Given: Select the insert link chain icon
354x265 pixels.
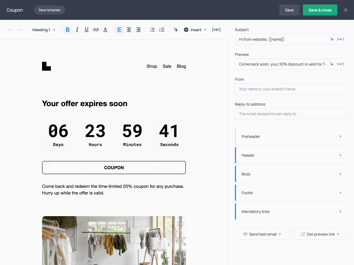Looking at the screenshot, I should tap(96, 30).
